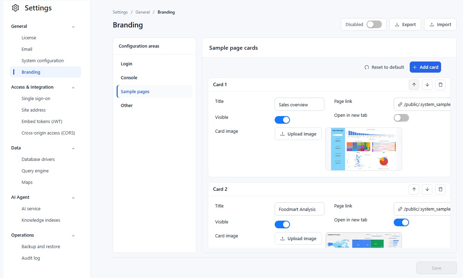This screenshot has width=463, height=278.
Task: Open the Login configuration area
Action: (155, 64)
